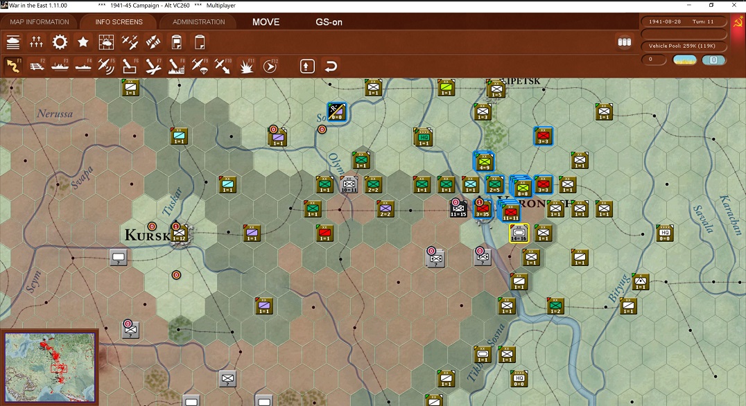Image resolution: width=746 pixels, height=406 pixels.
Task: Click the Kursk city name label
Action: click(x=147, y=235)
